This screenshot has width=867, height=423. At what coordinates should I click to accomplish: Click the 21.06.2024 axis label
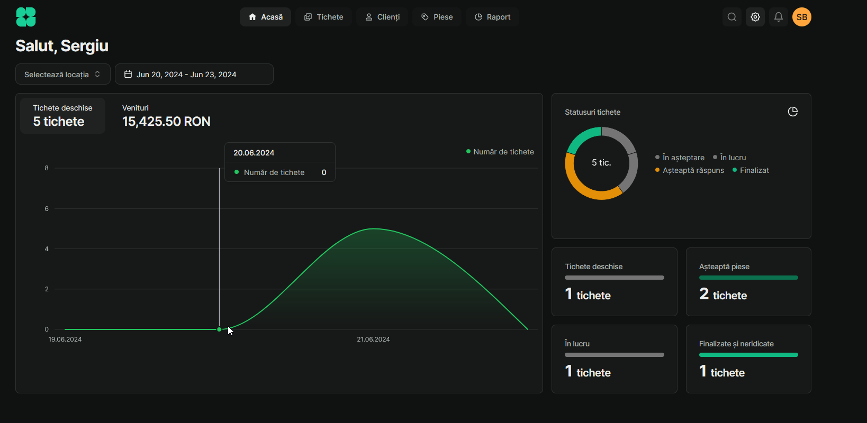pyautogui.click(x=373, y=339)
